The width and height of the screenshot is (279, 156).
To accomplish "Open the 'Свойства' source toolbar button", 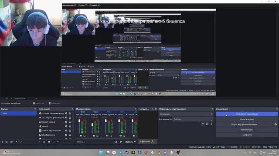I will tap(38, 103).
